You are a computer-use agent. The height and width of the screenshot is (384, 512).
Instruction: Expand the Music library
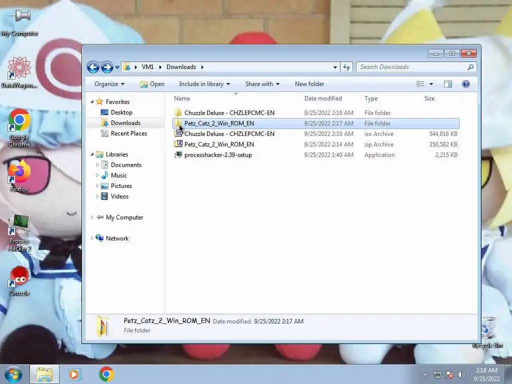(x=97, y=175)
